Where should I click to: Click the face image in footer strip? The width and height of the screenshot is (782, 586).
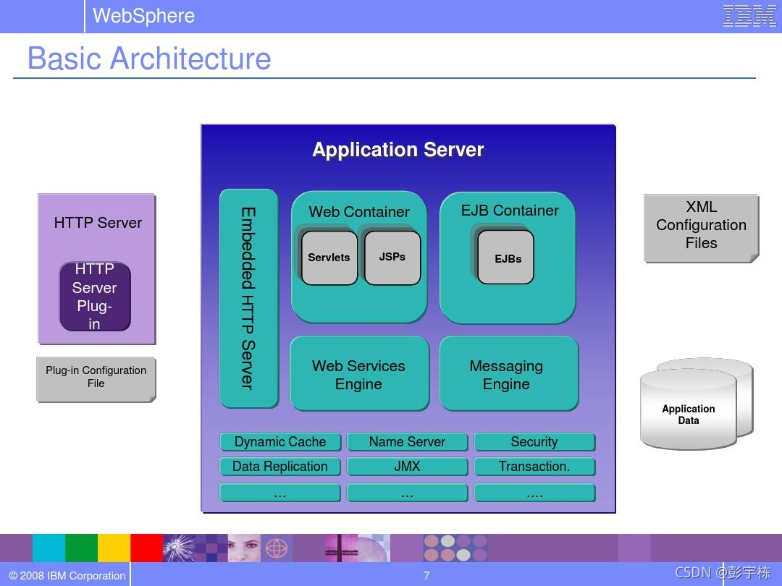pyautogui.click(x=245, y=548)
